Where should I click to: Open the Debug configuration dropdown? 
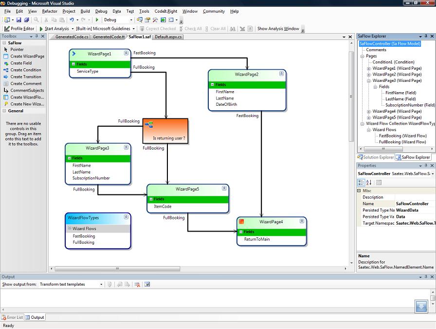pos(131,20)
